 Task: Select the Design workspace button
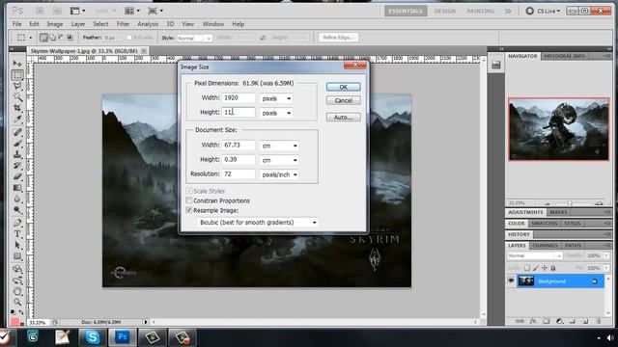point(445,11)
